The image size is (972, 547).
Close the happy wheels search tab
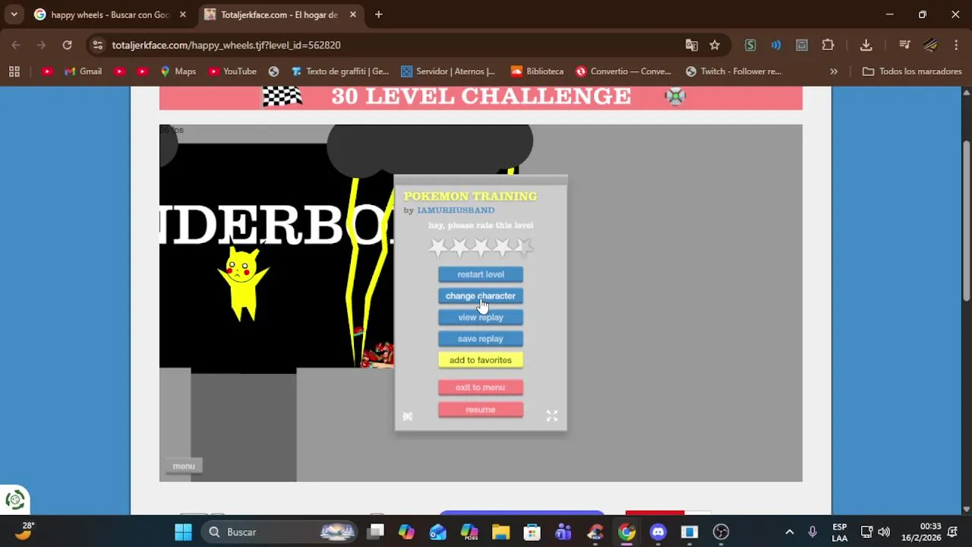(x=183, y=14)
